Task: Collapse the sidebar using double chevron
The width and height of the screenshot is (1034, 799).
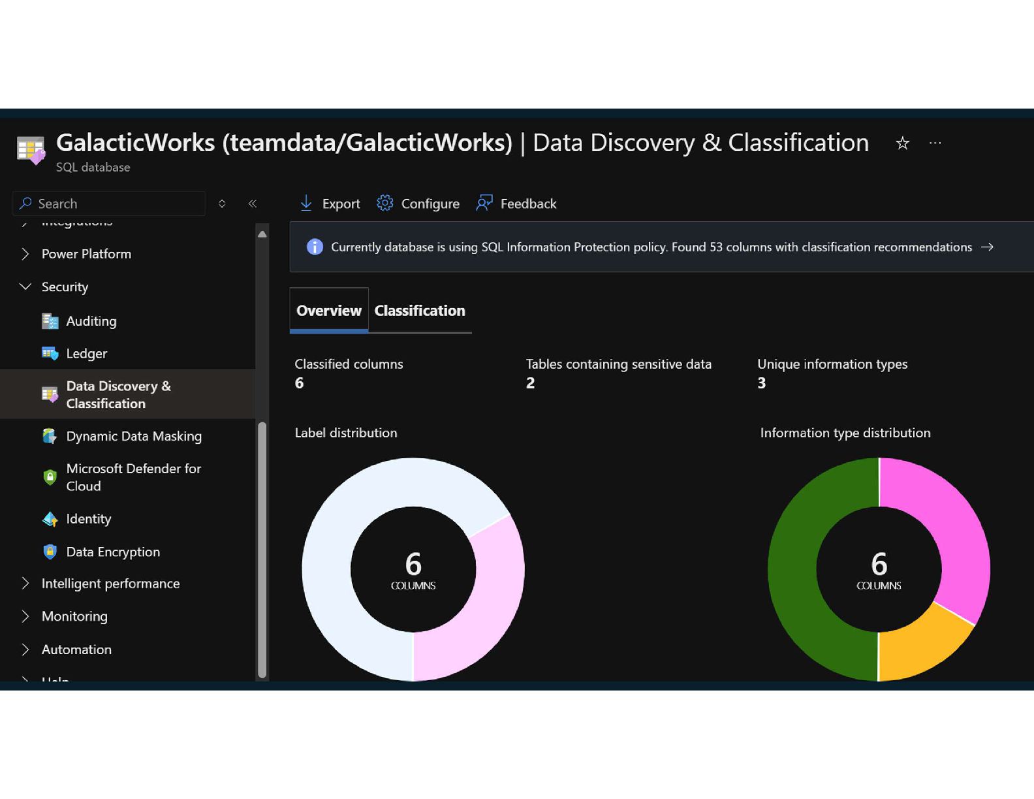Action: click(x=253, y=204)
